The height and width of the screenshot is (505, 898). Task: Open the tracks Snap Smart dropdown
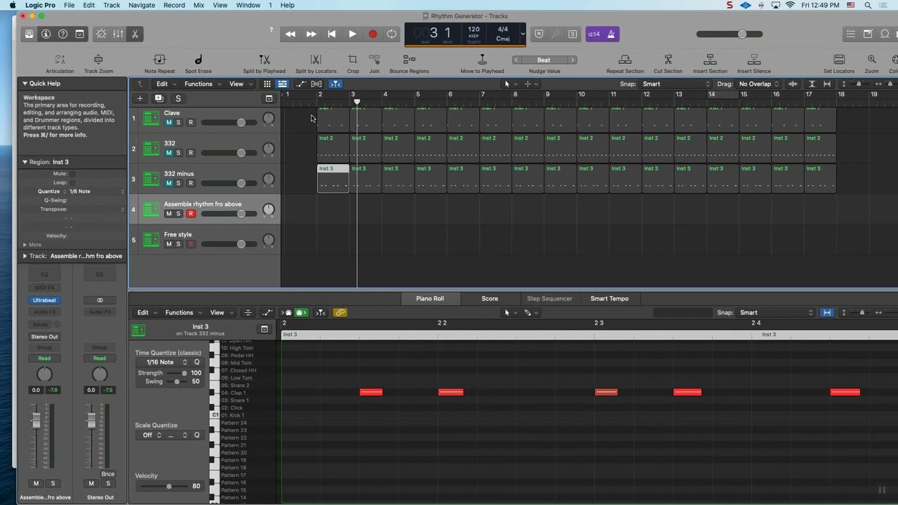pyautogui.click(x=676, y=84)
